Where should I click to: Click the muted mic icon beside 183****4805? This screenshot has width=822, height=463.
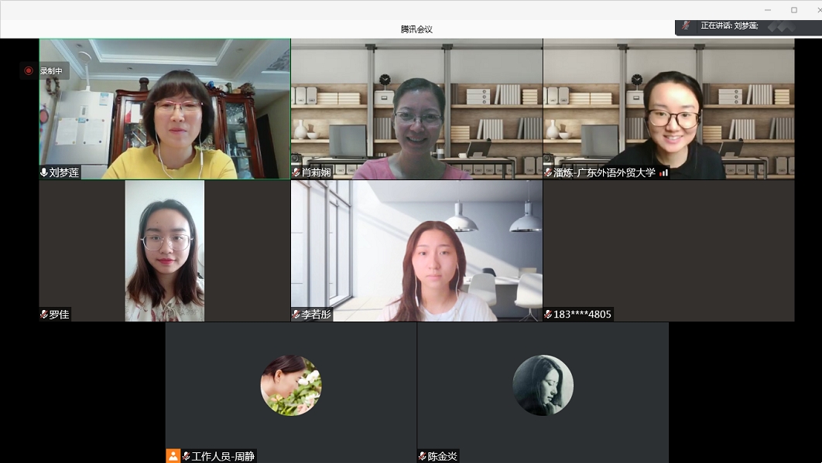548,315
